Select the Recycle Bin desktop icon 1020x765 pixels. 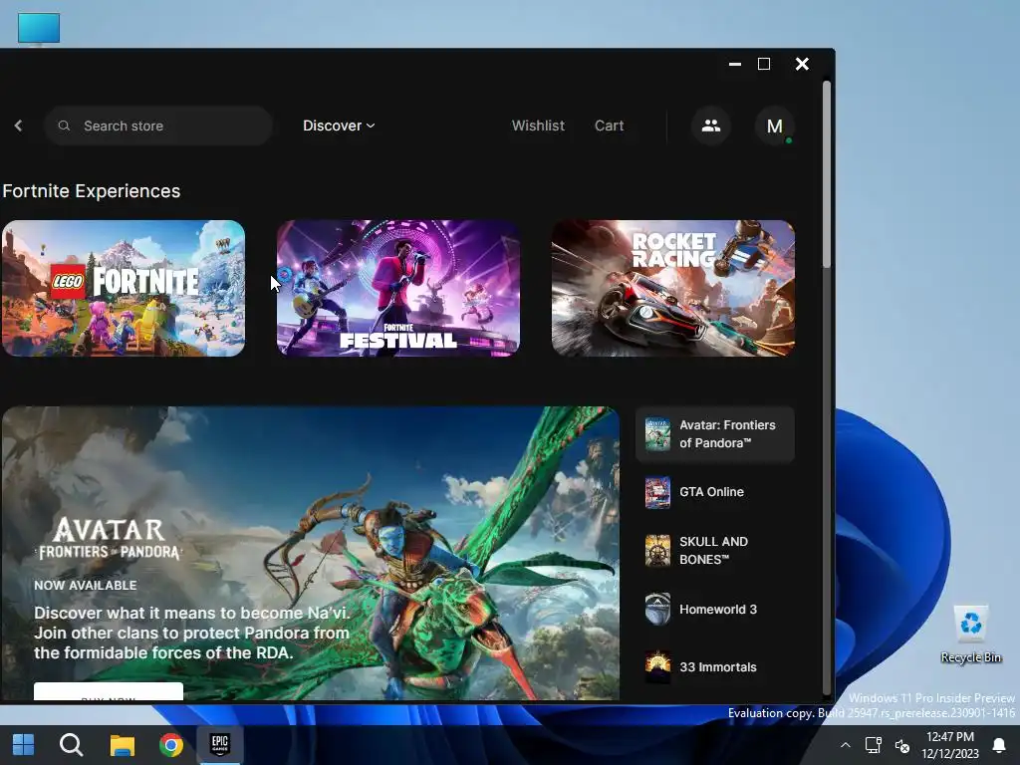(970, 635)
